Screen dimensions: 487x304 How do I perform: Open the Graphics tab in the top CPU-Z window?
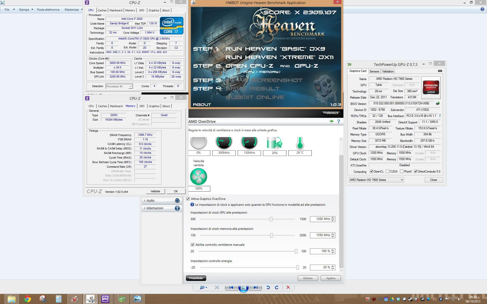pyautogui.click(x=154, y=10)
